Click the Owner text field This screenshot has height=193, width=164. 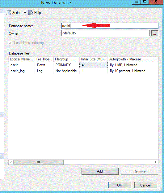click(106, 33)
